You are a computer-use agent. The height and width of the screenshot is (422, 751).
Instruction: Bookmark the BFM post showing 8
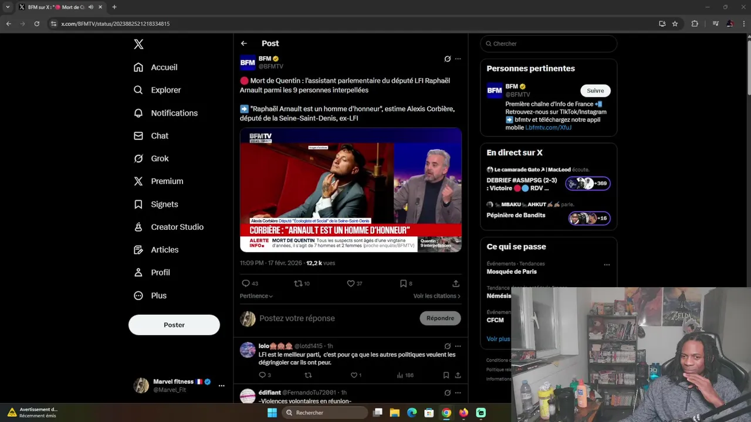coord(406,284)
